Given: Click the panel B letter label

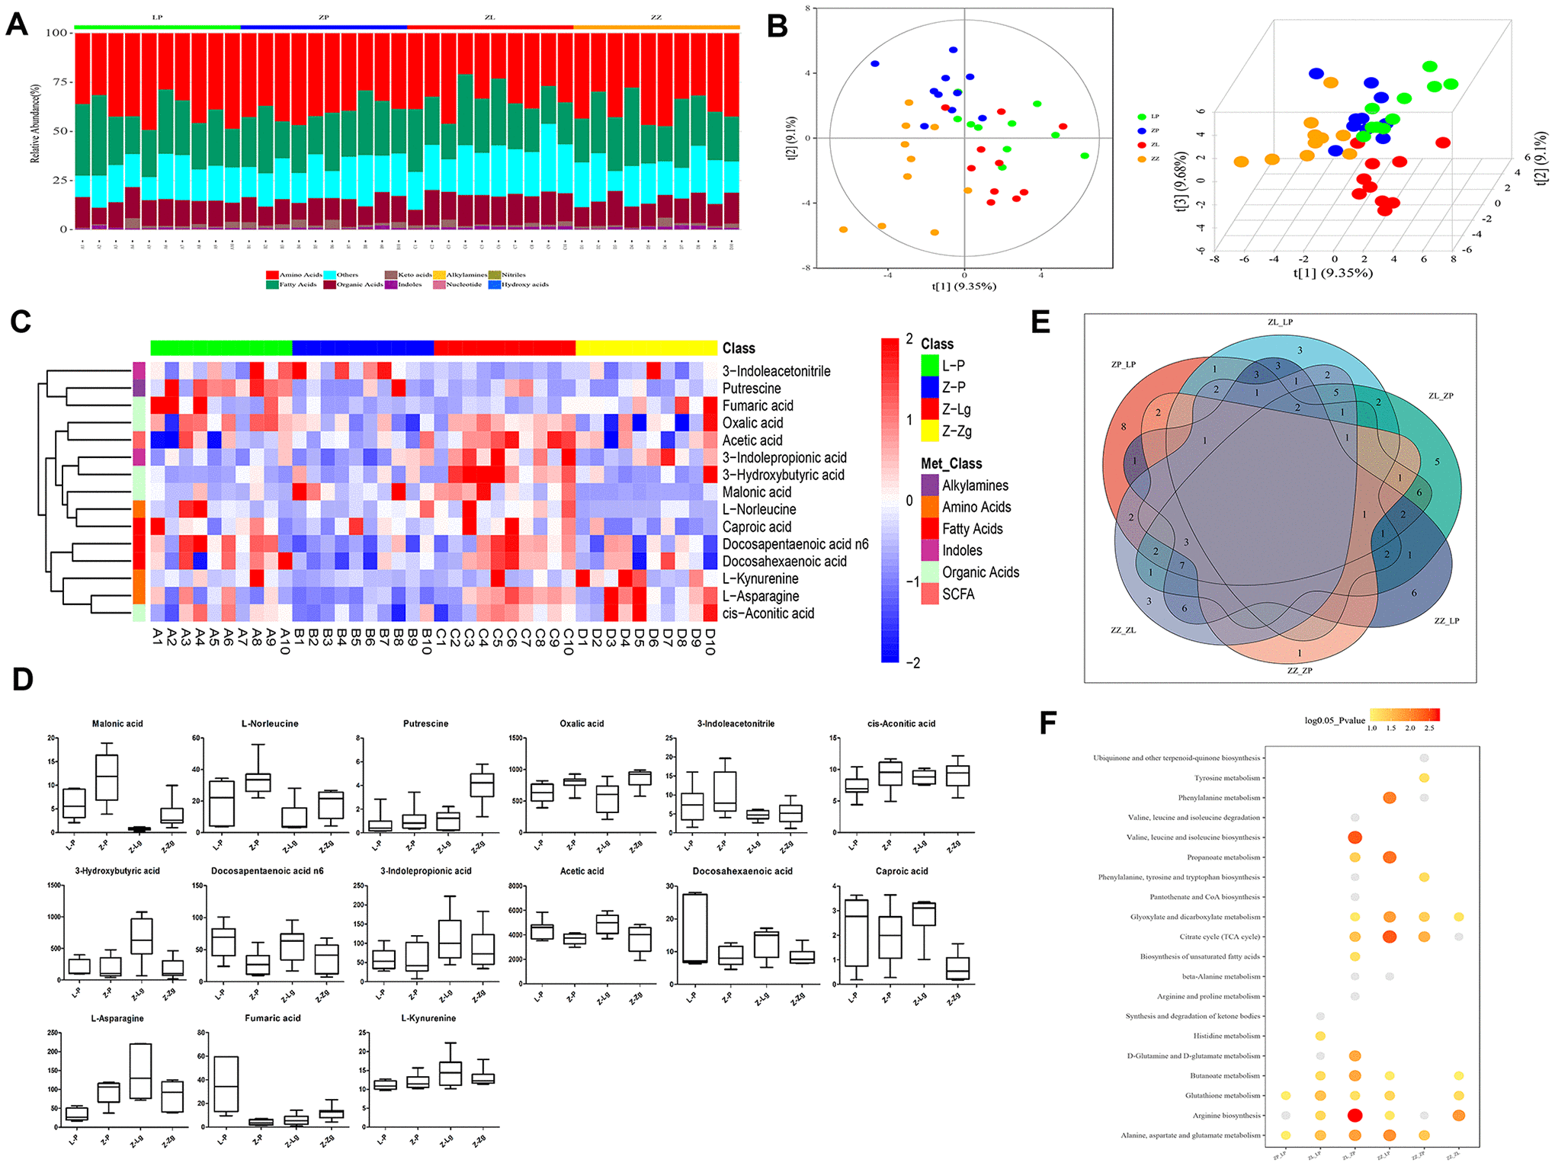Looking at the screenshot, I should [777, 26].
